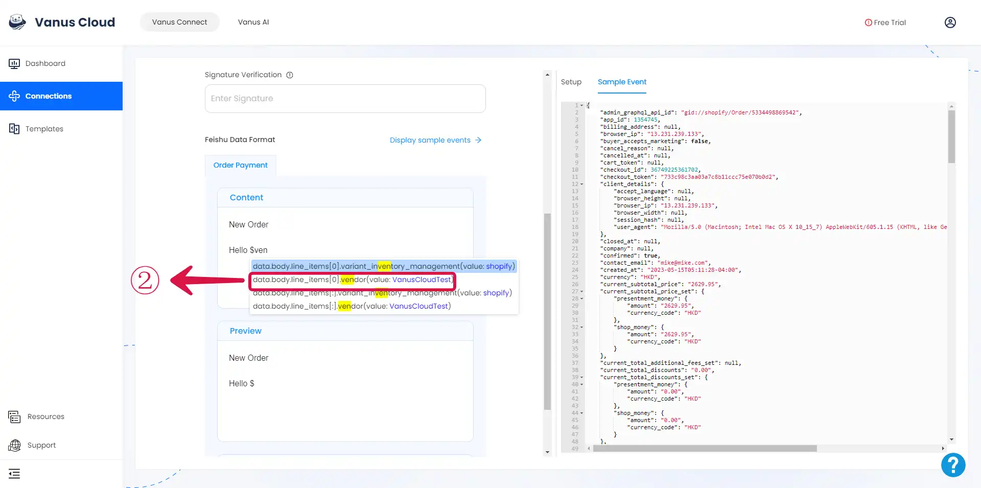Click the "admin_graphql_api_id" JSON line
The width and height of the screenshot is (981, 488).
click(701, 112)
